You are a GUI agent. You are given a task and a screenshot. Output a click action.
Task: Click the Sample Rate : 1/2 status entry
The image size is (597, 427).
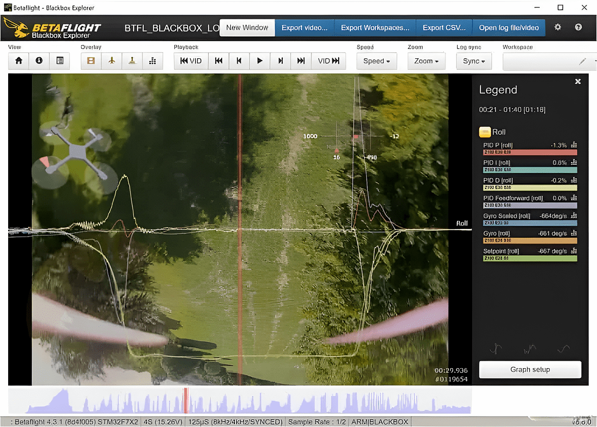317,422
